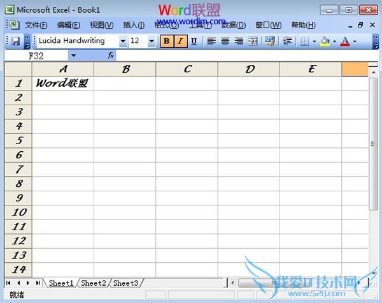
Task: Click vertical scrollbar up arrow
Action: point(374,72)
